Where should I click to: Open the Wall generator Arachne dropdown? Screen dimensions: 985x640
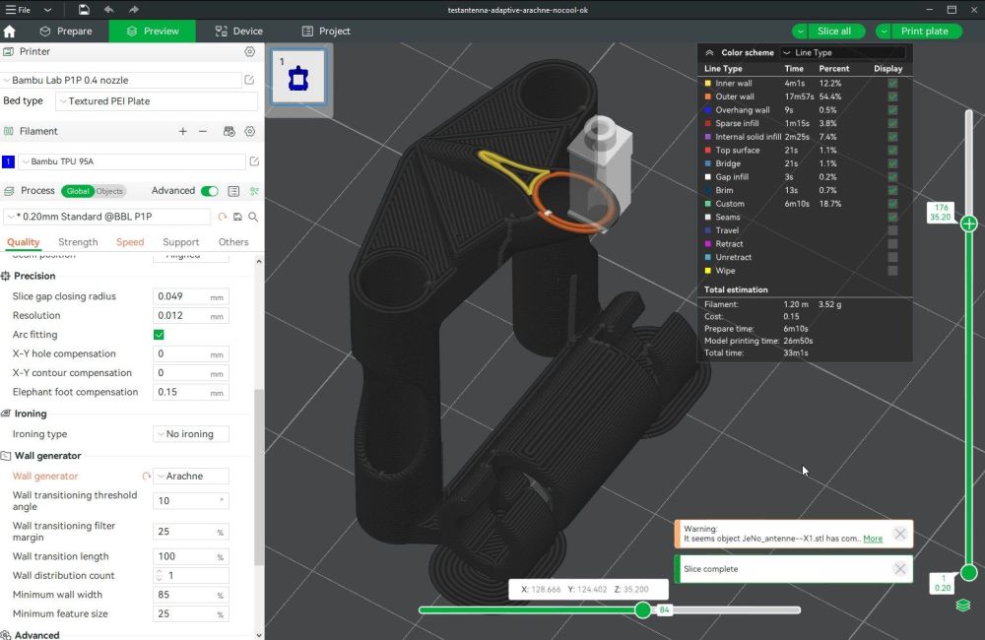point(191,477)
